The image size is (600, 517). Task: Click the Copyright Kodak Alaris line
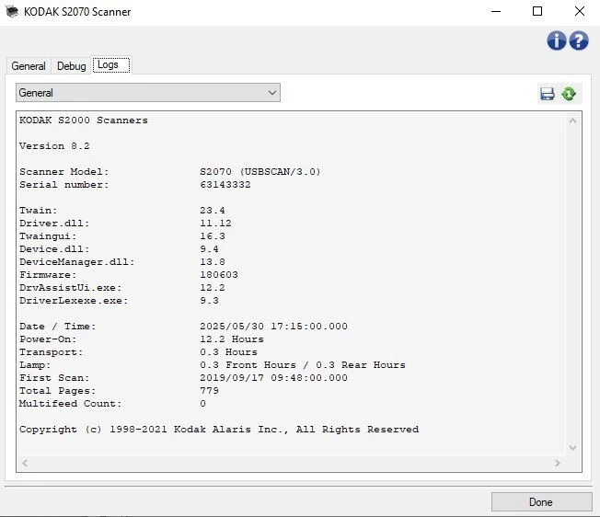click(x=219, y=430)
